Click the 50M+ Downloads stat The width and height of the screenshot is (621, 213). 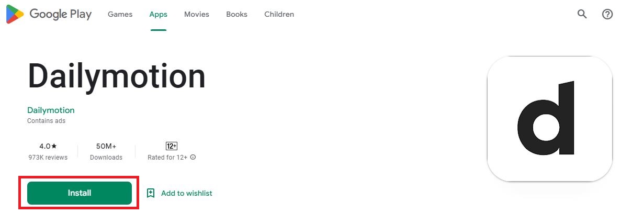[x=106, y=151]
